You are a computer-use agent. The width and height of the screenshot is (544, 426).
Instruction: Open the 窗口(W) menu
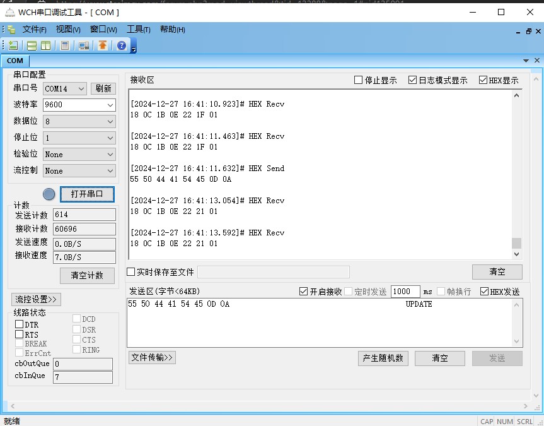103,30
